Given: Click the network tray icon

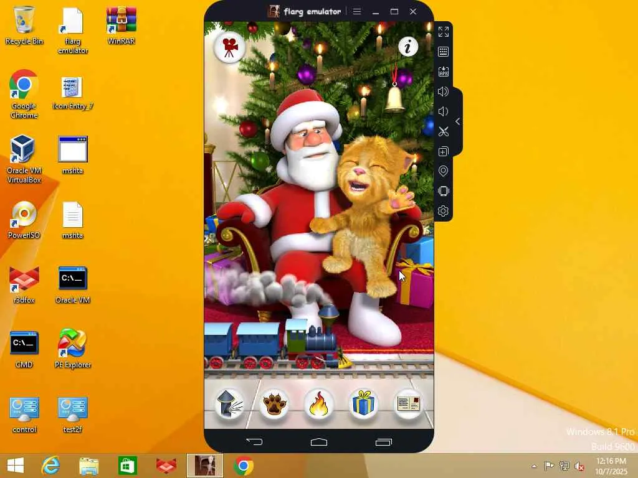Looking at the screenshot, I should [x=564, y=466].
